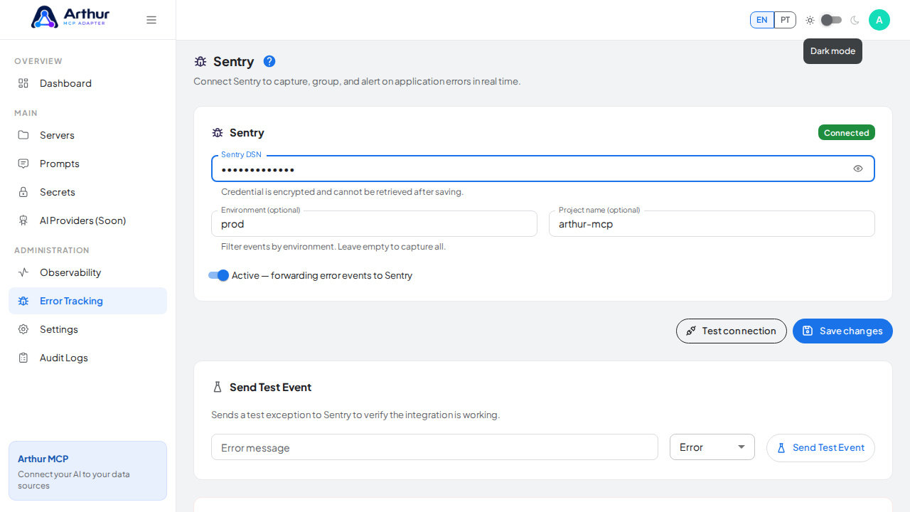Click the Environment field containing prod
The image size is (910, 512).
[x=374, y=224]
